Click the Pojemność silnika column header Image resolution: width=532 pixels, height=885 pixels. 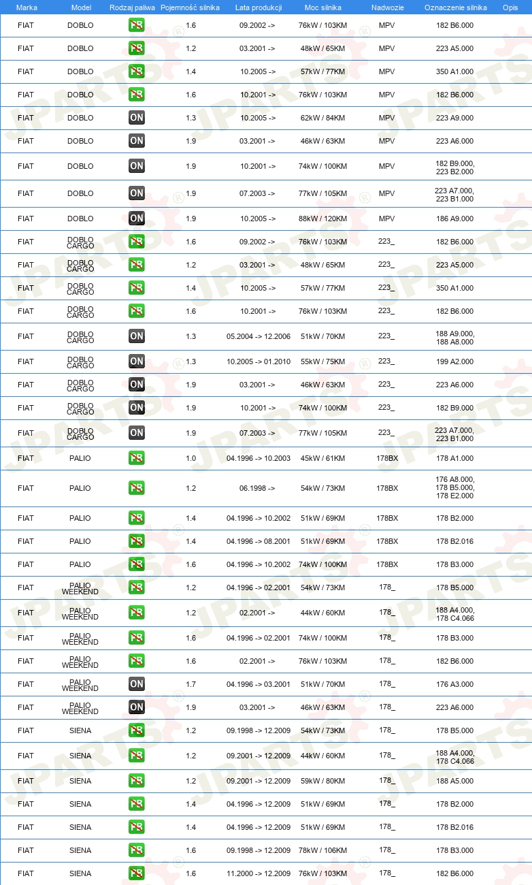(190, 7)
